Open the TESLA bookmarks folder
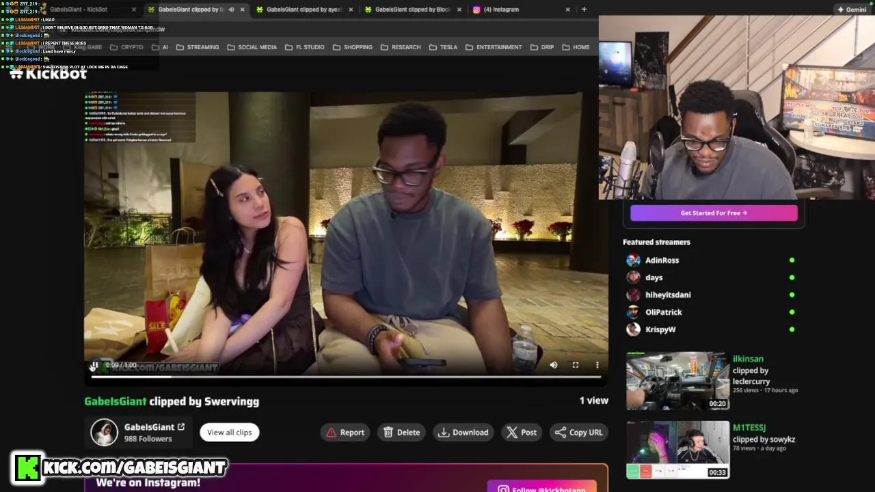 coord(443,47)
